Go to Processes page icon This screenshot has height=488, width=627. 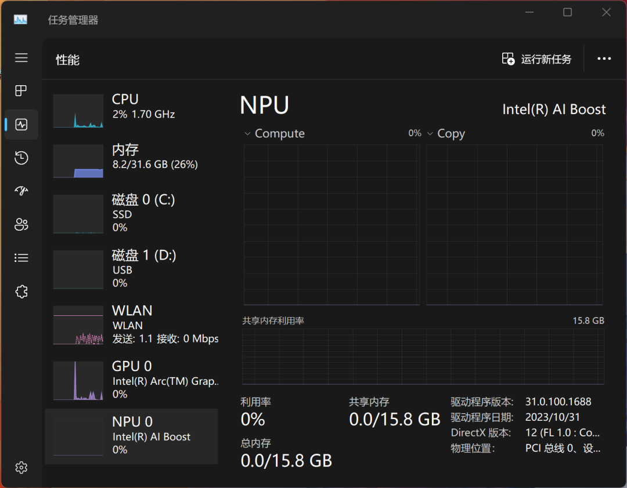[21, 90]
